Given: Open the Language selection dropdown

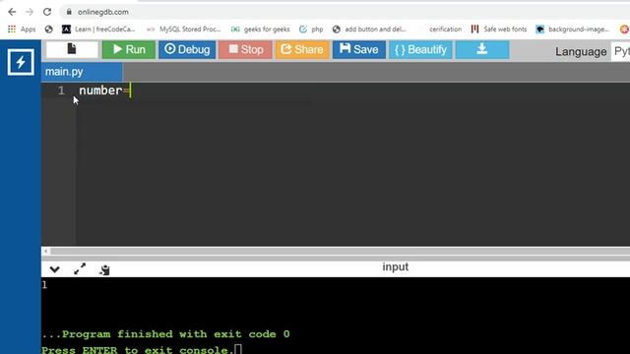Looking at the screenshot, I should click(x=620, y=51).
